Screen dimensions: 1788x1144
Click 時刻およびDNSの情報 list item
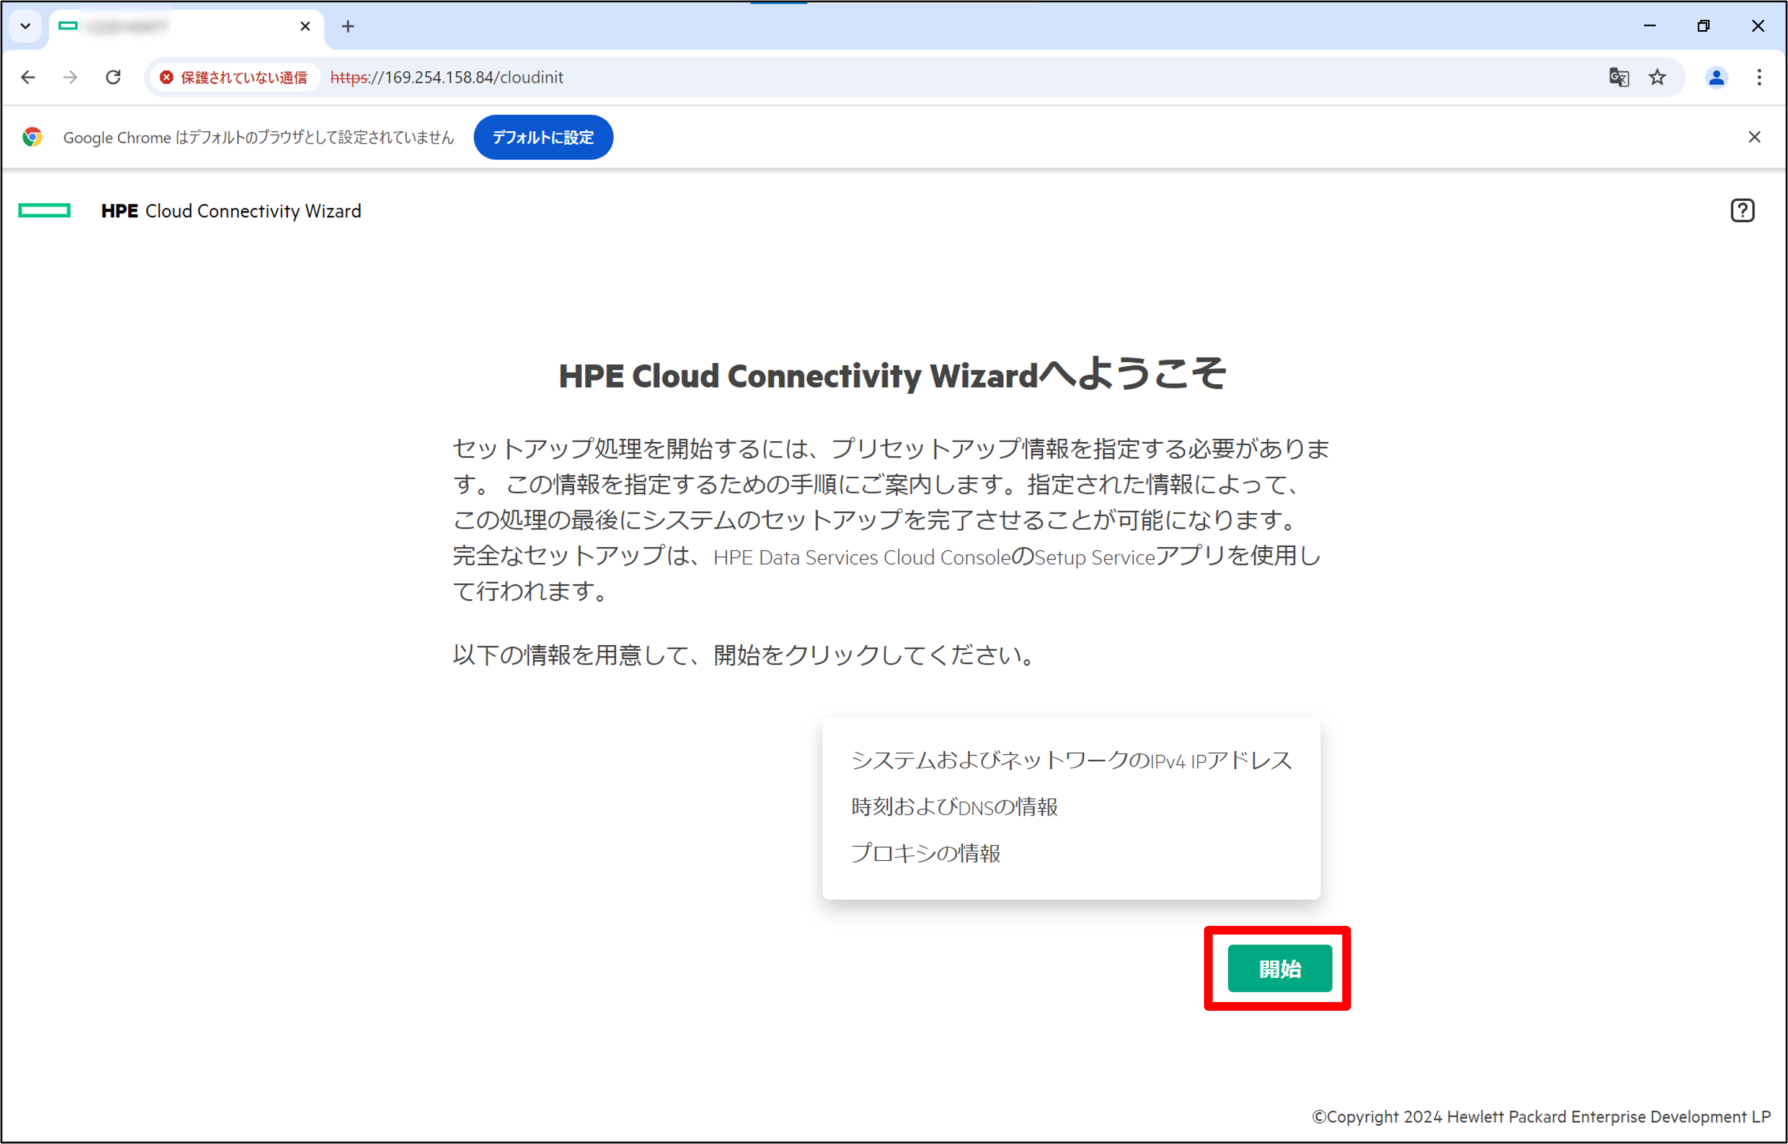pyautogui.click(x=954, y=807)
